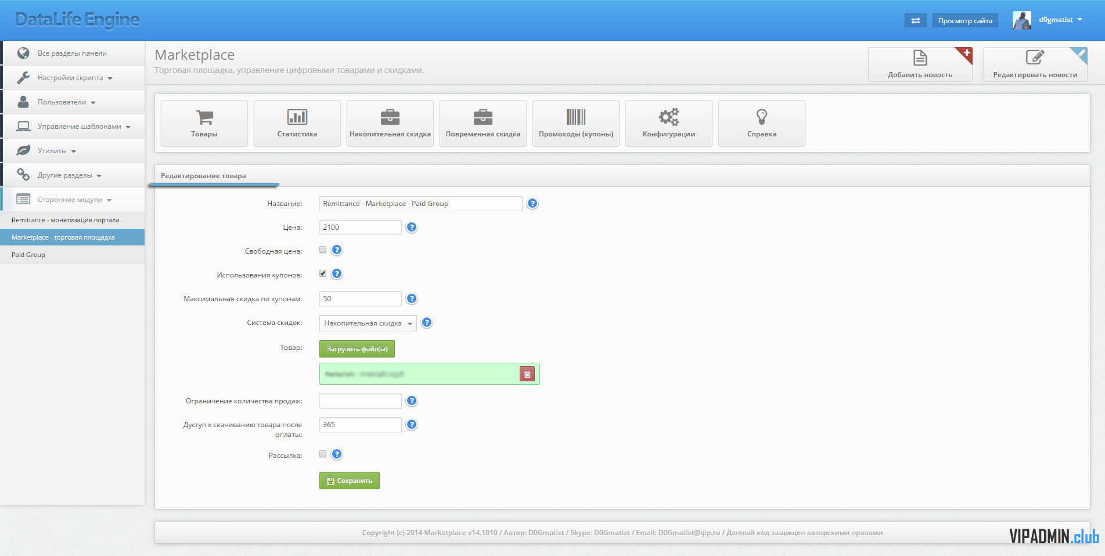Image resolution: width=1105 pixels, height=556 pixels.
Task: Click the globe icon for Все разделы панели
Action: pyautogui.click(x=23, y=53)
